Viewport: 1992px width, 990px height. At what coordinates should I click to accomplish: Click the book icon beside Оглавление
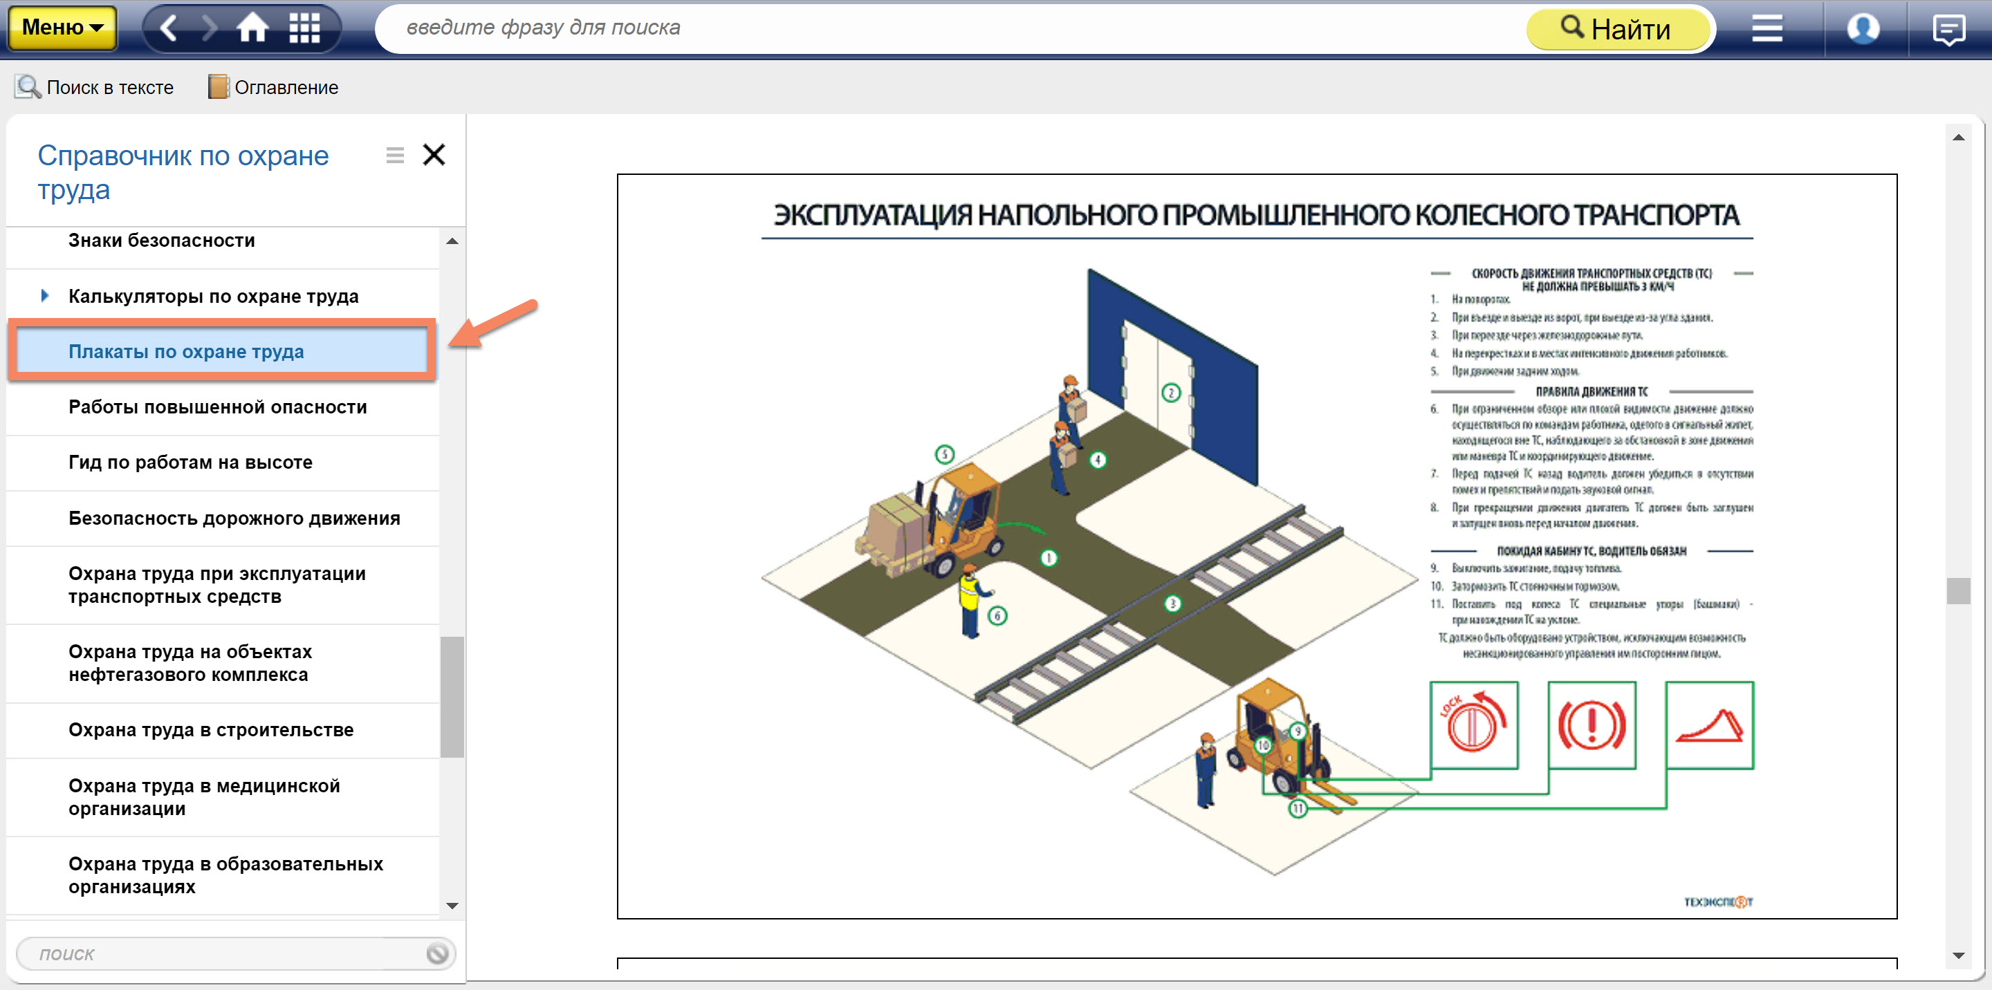pos(219,86)
